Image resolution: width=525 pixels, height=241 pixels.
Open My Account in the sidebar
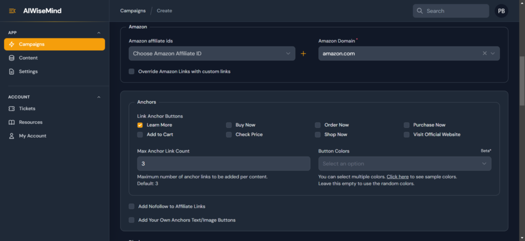(x=54, y=136)
